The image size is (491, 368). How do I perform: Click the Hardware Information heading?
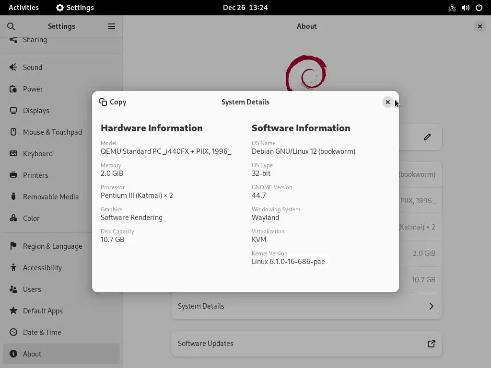pyautogui.click(x=152, y=128)
